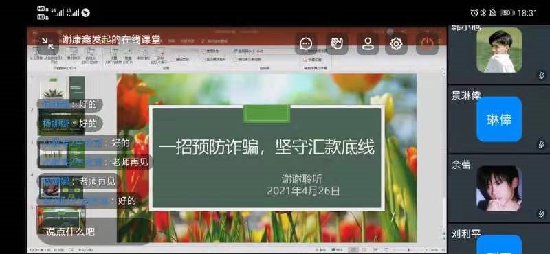The image size is (550, 254).
Task: Exit fullscreen with the shrink arrows icon
Action: coord(47,44)
